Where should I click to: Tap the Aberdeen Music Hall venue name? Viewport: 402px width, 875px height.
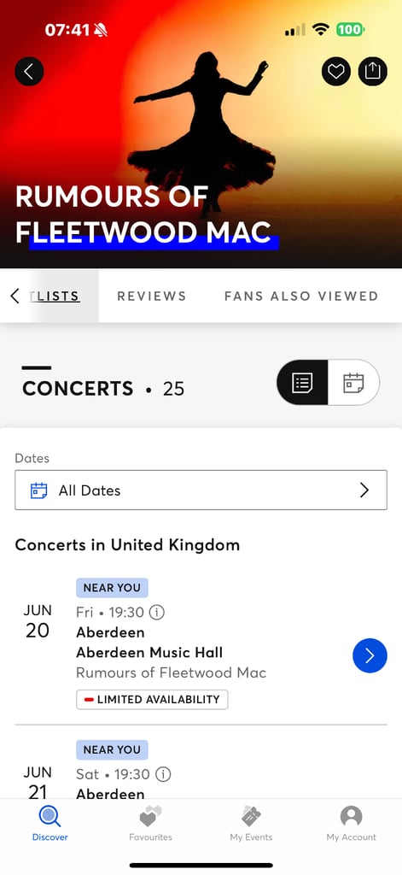click(x=149, y=652)
